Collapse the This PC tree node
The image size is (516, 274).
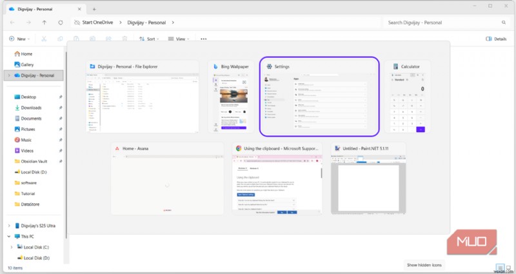coord(9,237)
